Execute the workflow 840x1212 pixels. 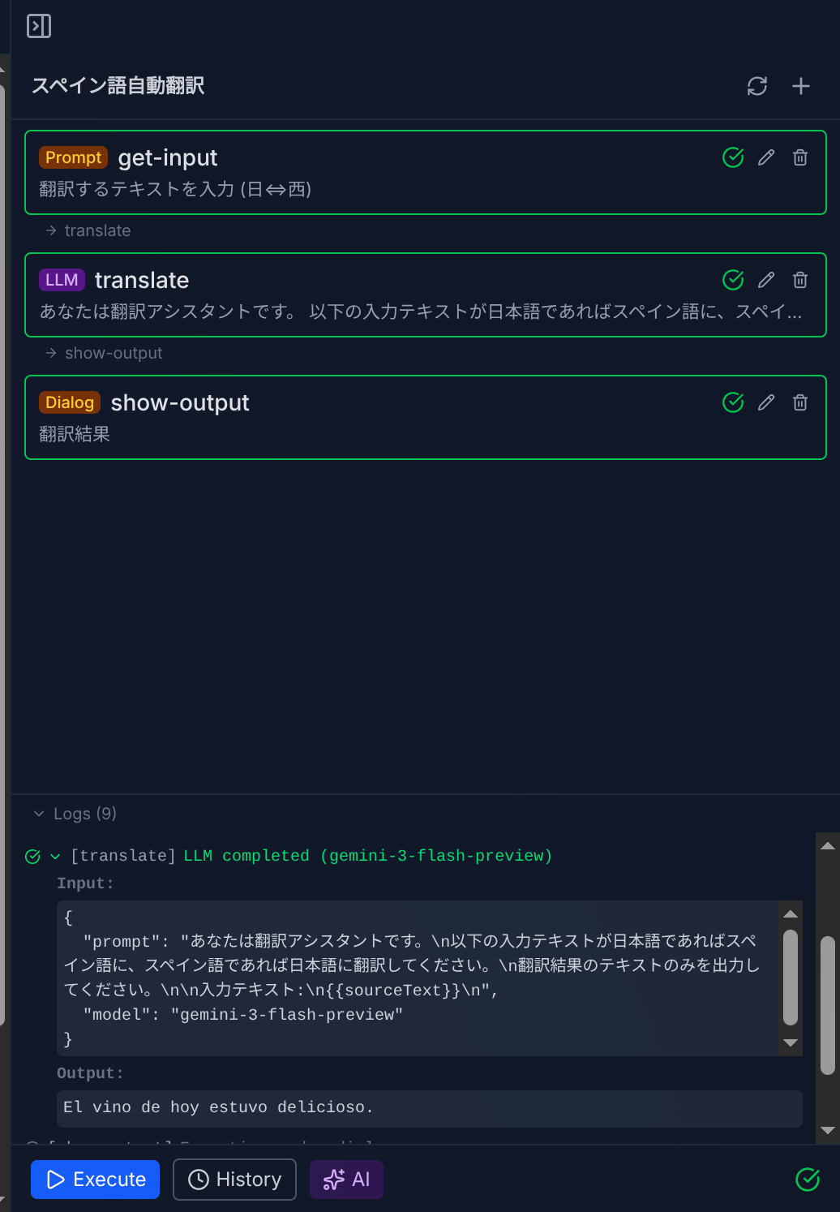tap(95, 1179)
